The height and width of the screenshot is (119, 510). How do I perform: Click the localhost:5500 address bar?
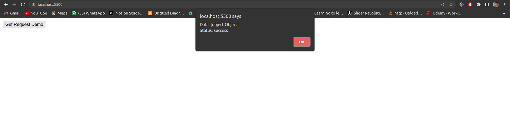tap(234, 4)
